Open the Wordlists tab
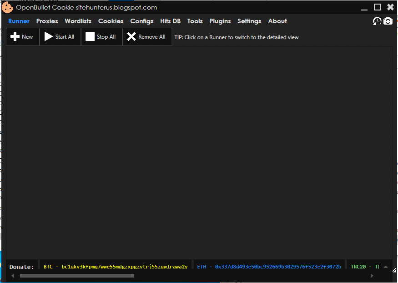Image resolution: width=398 pixels, height=283 pixels. click(x=78, y=21)
